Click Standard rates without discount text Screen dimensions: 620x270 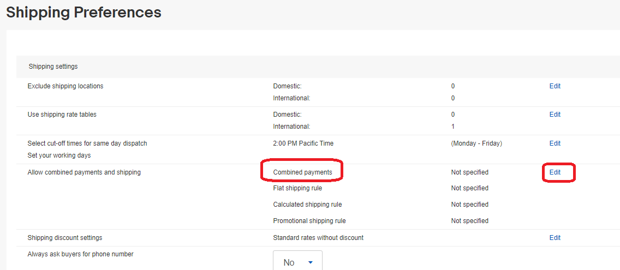[318, 238]
